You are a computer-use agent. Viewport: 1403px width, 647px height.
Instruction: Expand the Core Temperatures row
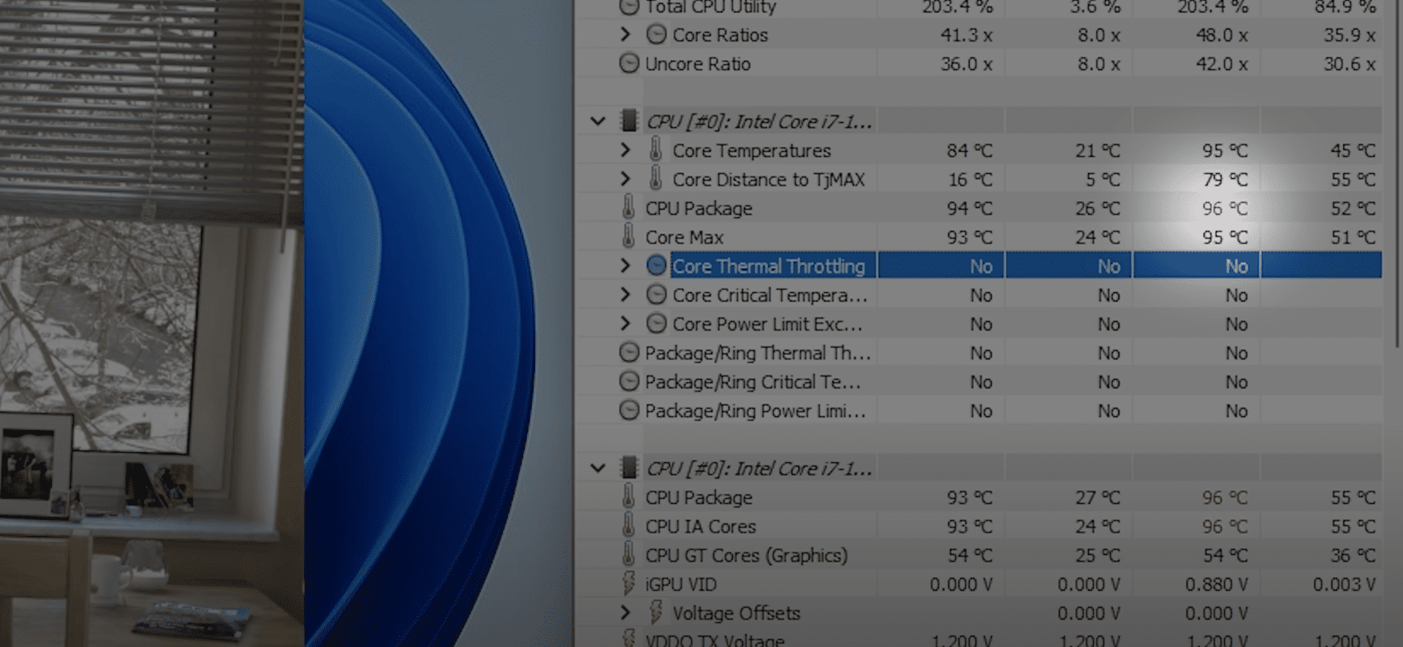click(x=625, y=150)
